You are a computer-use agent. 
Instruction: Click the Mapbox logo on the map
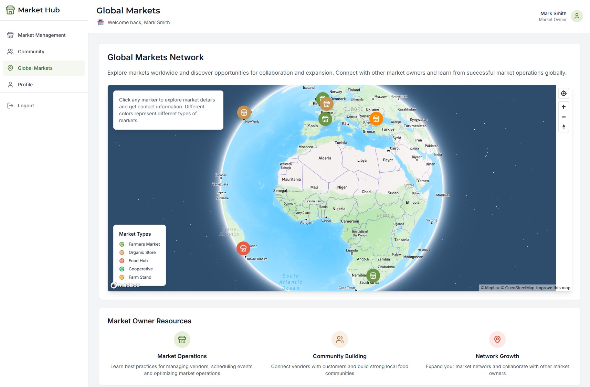125,285
